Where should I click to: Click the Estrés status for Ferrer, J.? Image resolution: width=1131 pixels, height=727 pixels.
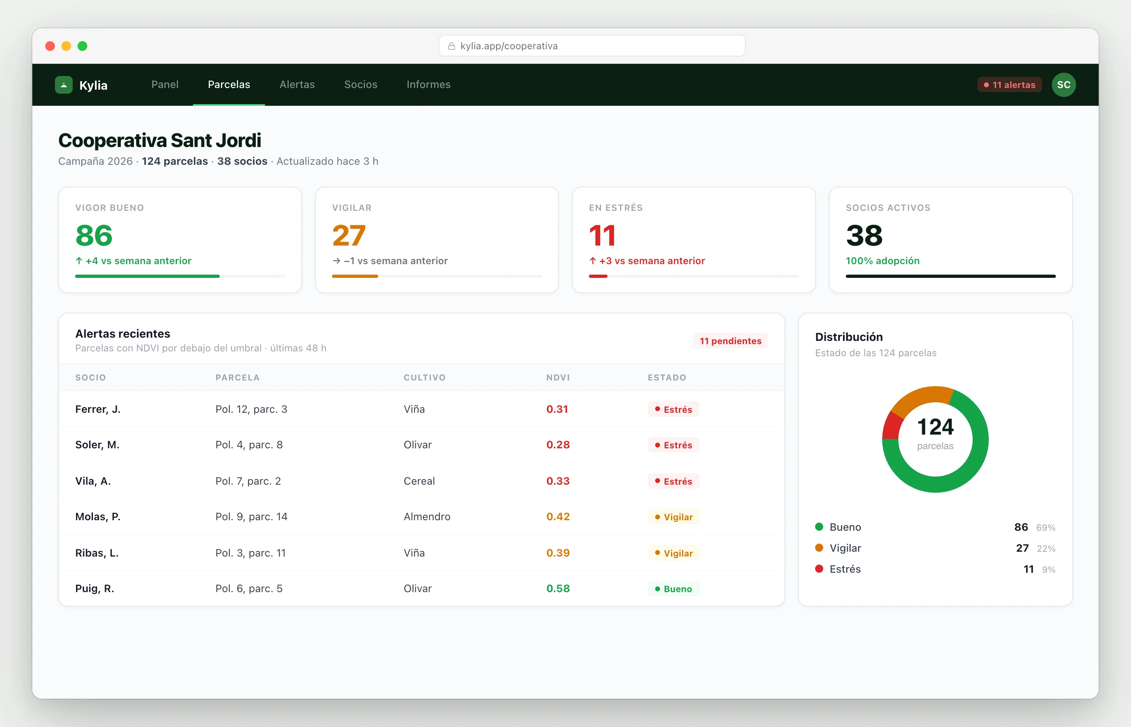click(x=673, y=409)
